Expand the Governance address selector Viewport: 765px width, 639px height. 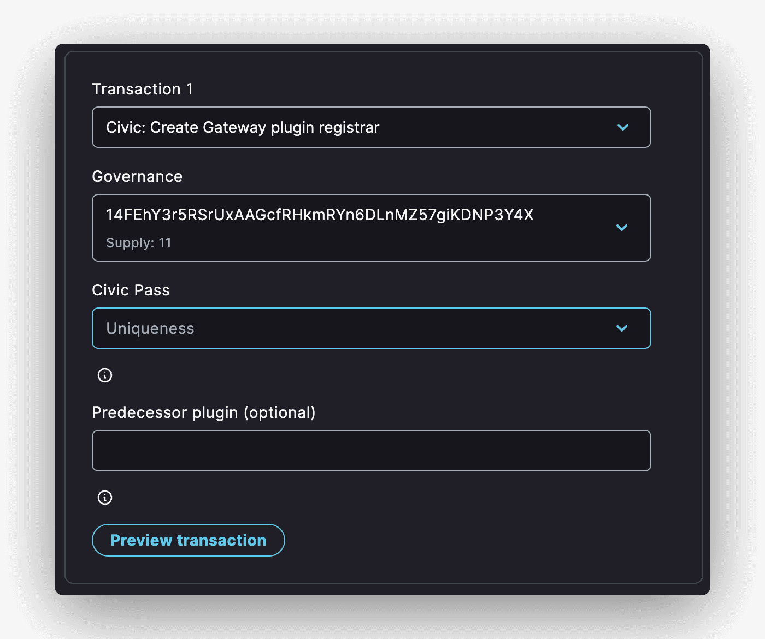coord(372,228)
